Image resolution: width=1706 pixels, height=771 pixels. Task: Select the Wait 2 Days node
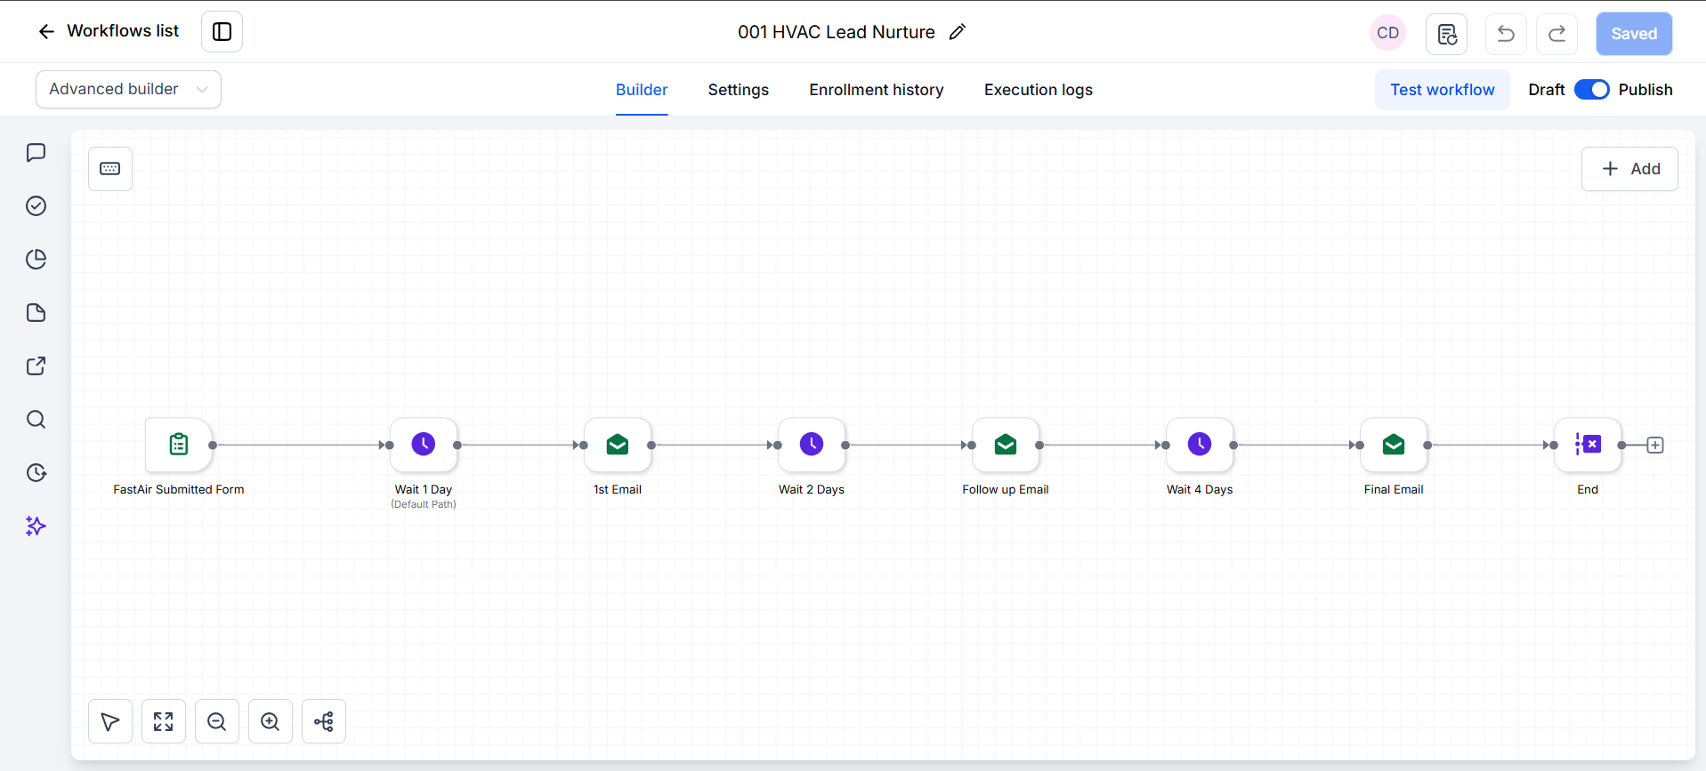coord(812,445)
